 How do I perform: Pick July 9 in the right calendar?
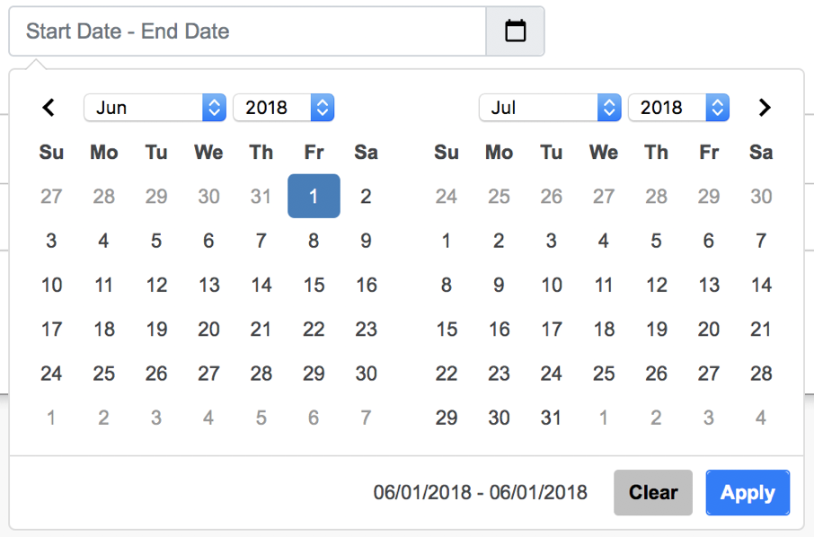tap(499, 285)
